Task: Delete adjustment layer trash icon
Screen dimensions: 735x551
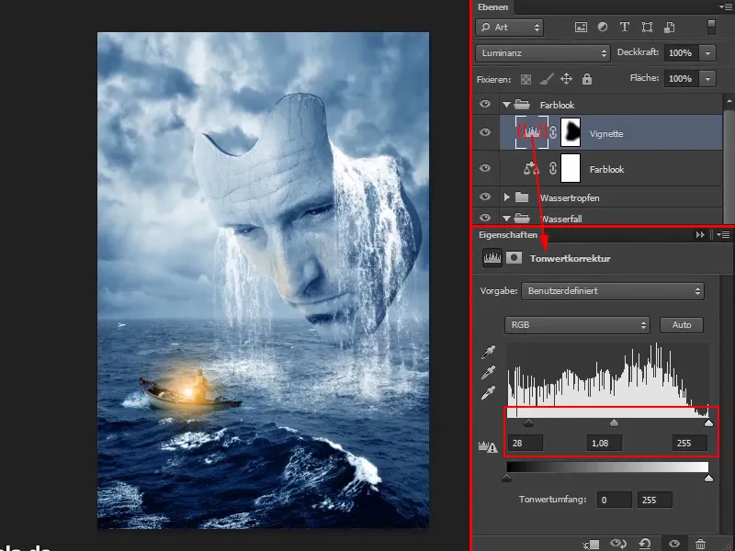Action: [x=700, y=544]
